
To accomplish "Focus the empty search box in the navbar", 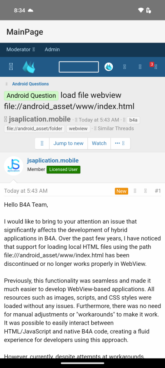I will point(79,67).
